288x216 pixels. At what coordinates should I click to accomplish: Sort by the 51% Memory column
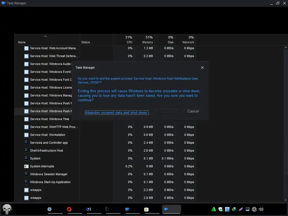tap(144, 40)
